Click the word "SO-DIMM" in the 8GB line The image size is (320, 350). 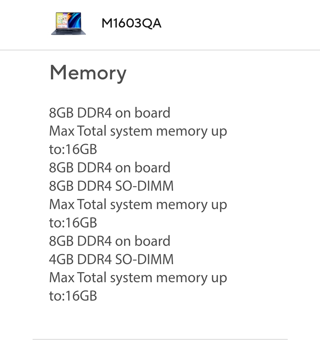click(x=144, y=186)
